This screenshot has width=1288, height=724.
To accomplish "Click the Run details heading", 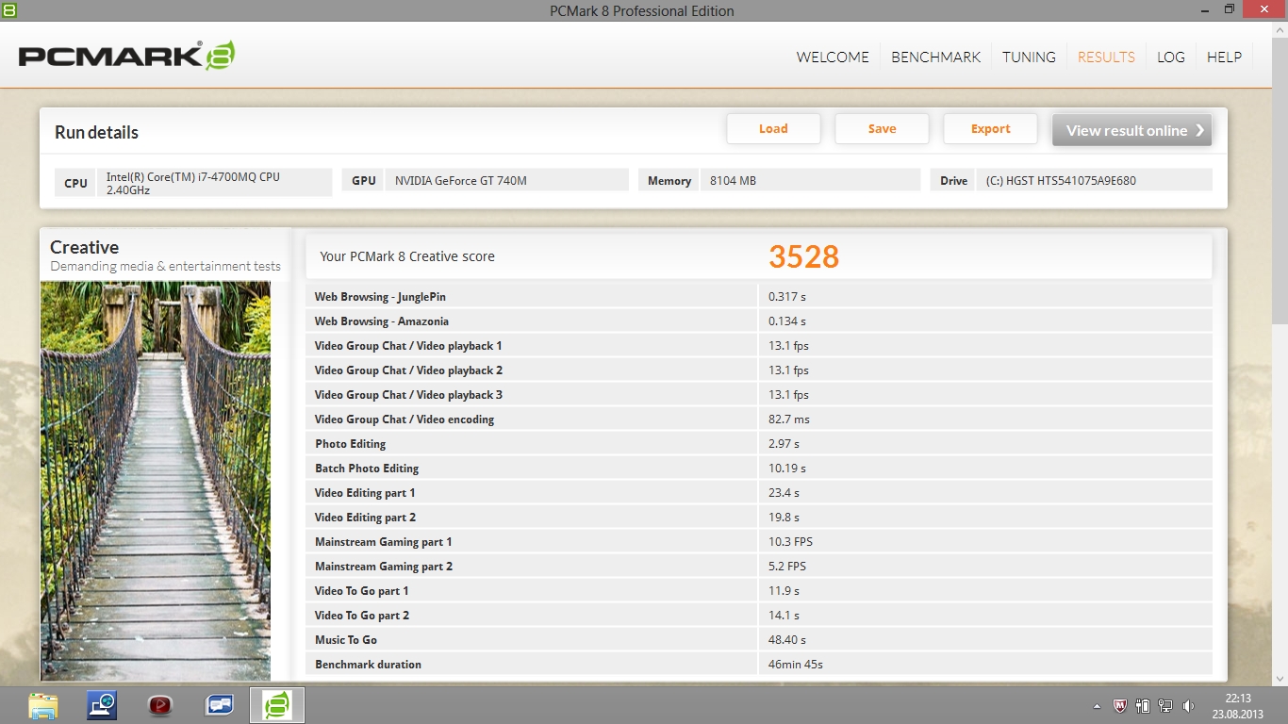I will [96, 133].
